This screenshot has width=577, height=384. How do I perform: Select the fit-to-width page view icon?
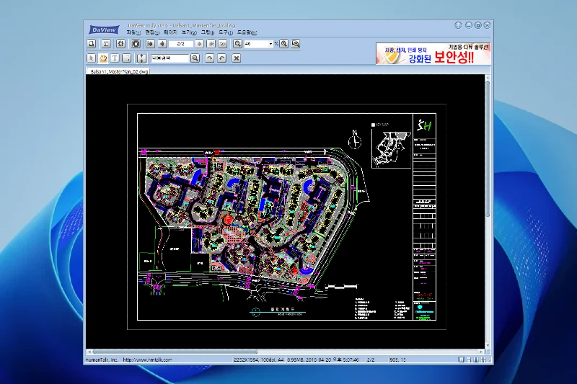(x=106, y=44)
